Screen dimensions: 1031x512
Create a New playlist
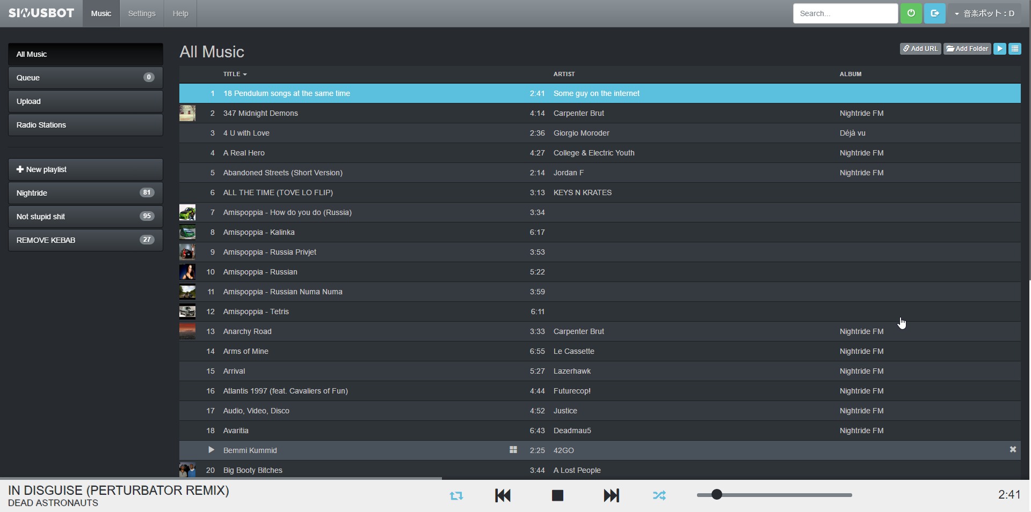(85, 169)
